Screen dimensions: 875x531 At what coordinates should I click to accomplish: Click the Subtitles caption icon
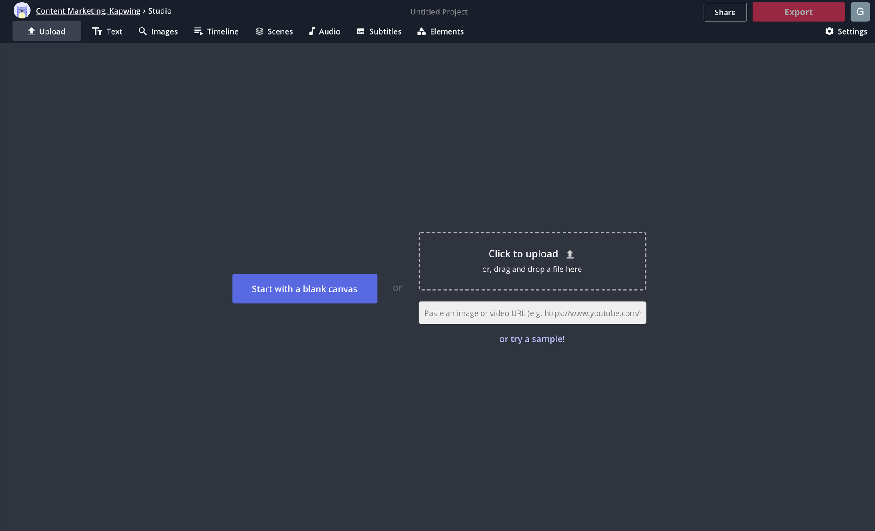[360, 31]
